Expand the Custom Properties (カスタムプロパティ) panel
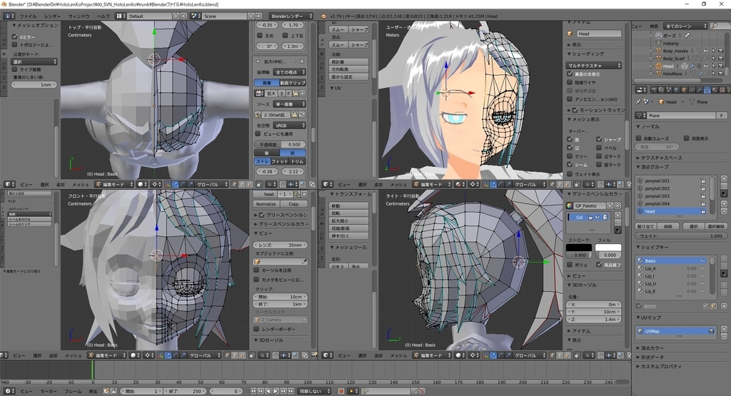731x396 pixels. [x=660, y=367]
